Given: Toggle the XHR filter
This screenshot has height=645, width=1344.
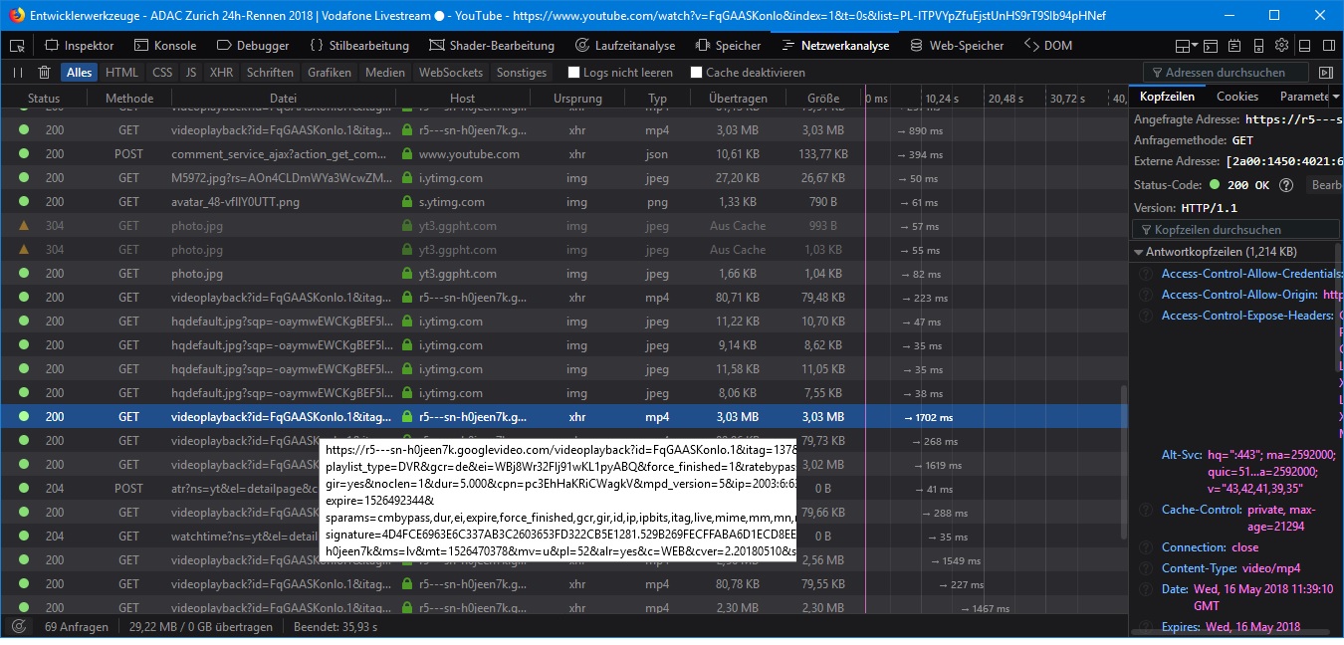Looking at the screenshot, I should (222, 73).
